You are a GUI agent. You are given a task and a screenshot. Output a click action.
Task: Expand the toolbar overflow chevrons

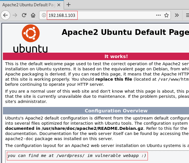click(x=177, y=15)
